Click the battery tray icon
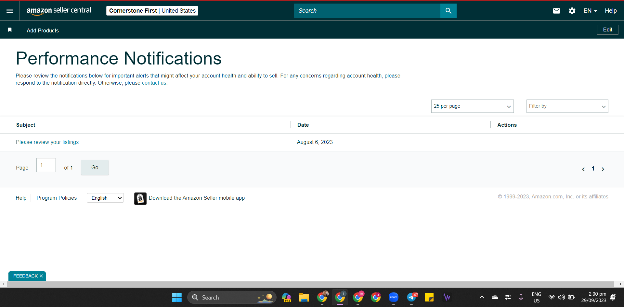Image resolution: width=624 pixels, height=307 pixels. coord(571,297)
